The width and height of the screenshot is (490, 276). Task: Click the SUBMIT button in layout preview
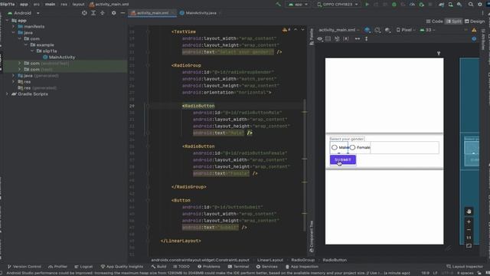[x=343, y=160]
